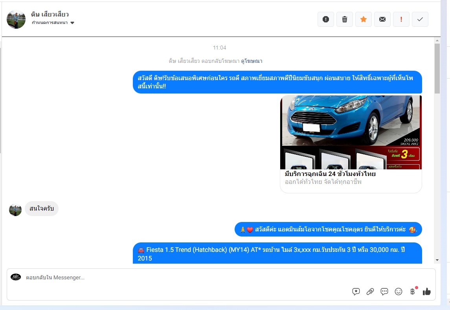Open the baht payment request icon
Screen dimensions: 450x310
coord(413,292)
